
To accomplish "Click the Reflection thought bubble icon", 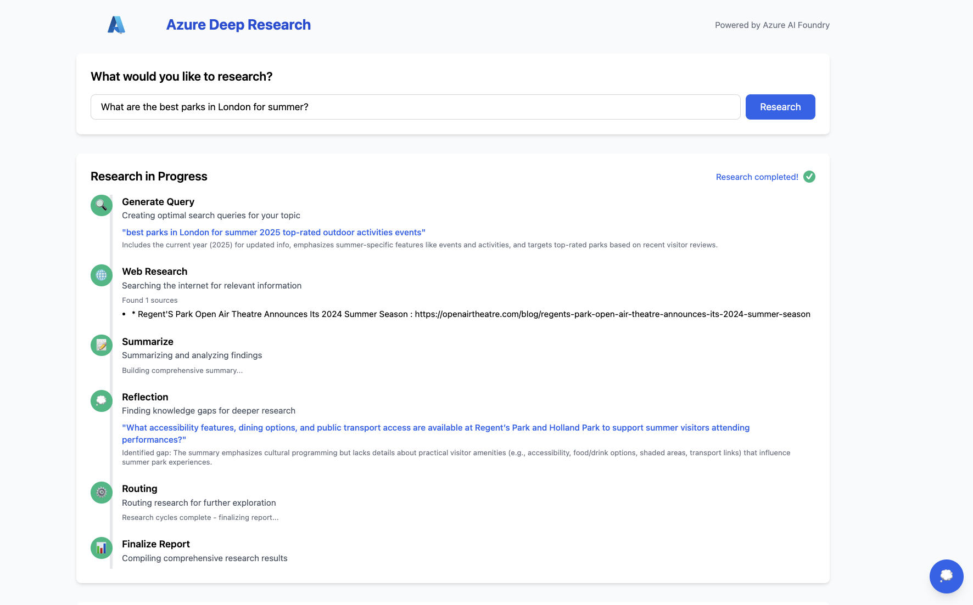I will pos(102,401).
